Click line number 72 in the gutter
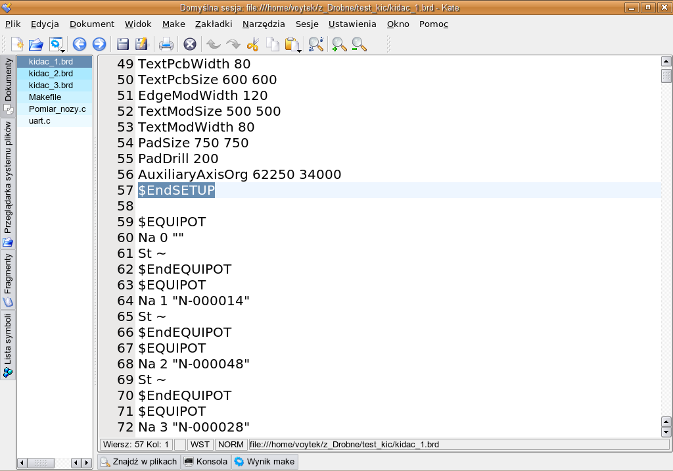The width and height of the screenshot is (673, 471). click(x=126, y=427)
